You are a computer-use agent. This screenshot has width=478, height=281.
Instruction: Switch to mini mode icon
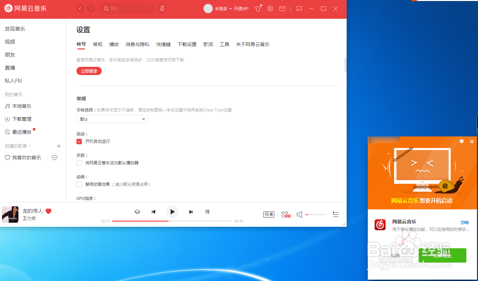(299, 9)
